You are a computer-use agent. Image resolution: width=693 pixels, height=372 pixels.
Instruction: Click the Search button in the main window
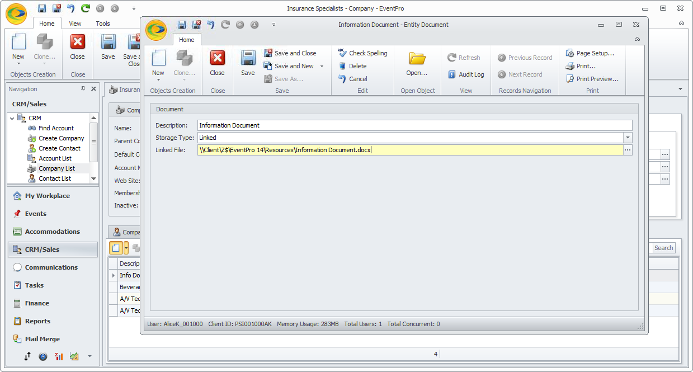pos(664,248)
